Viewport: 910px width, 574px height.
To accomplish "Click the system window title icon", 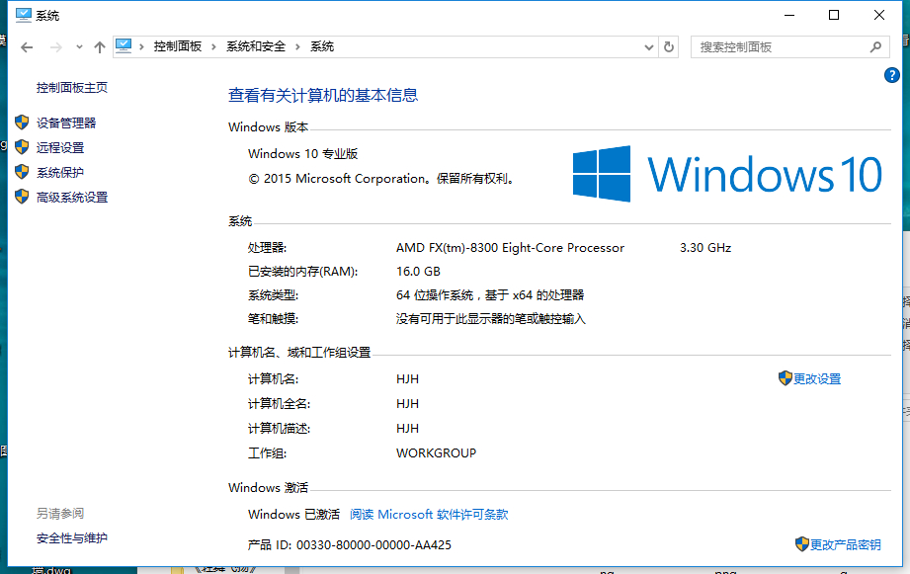I will (23, 15).
